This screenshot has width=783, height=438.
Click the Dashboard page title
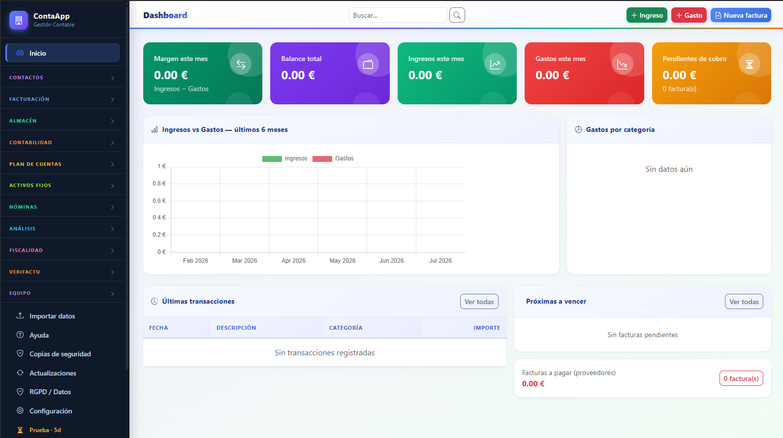point(165,15)
